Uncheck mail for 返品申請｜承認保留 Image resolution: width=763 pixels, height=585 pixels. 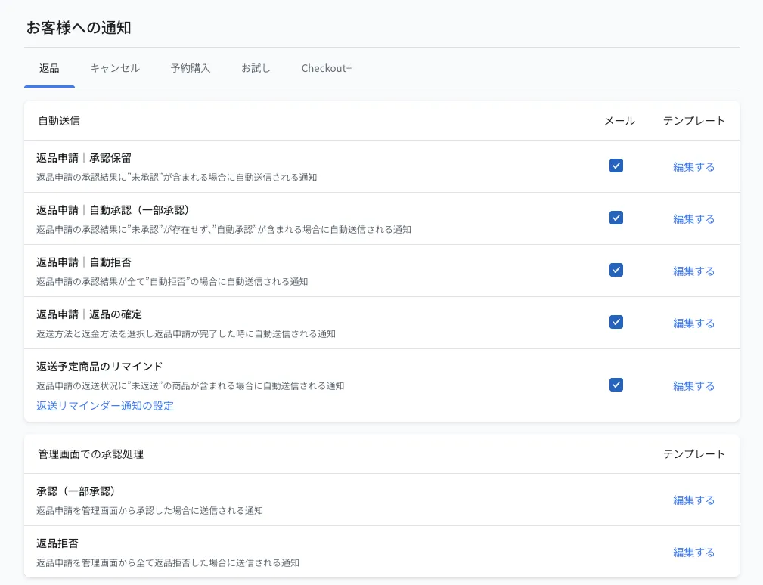616,166
